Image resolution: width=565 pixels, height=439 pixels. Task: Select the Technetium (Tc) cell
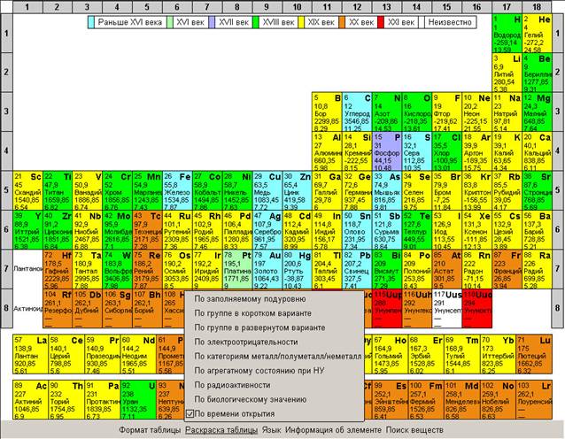tap(147, 230)
